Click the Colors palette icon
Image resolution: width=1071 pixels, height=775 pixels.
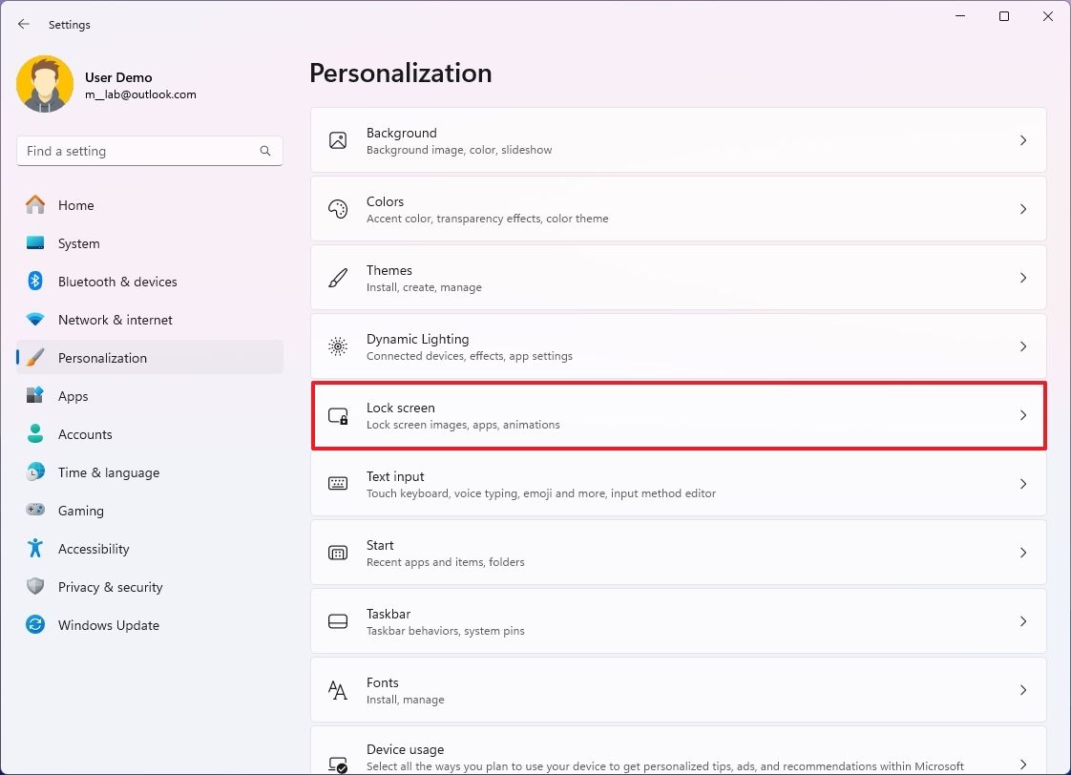[338, 208]
